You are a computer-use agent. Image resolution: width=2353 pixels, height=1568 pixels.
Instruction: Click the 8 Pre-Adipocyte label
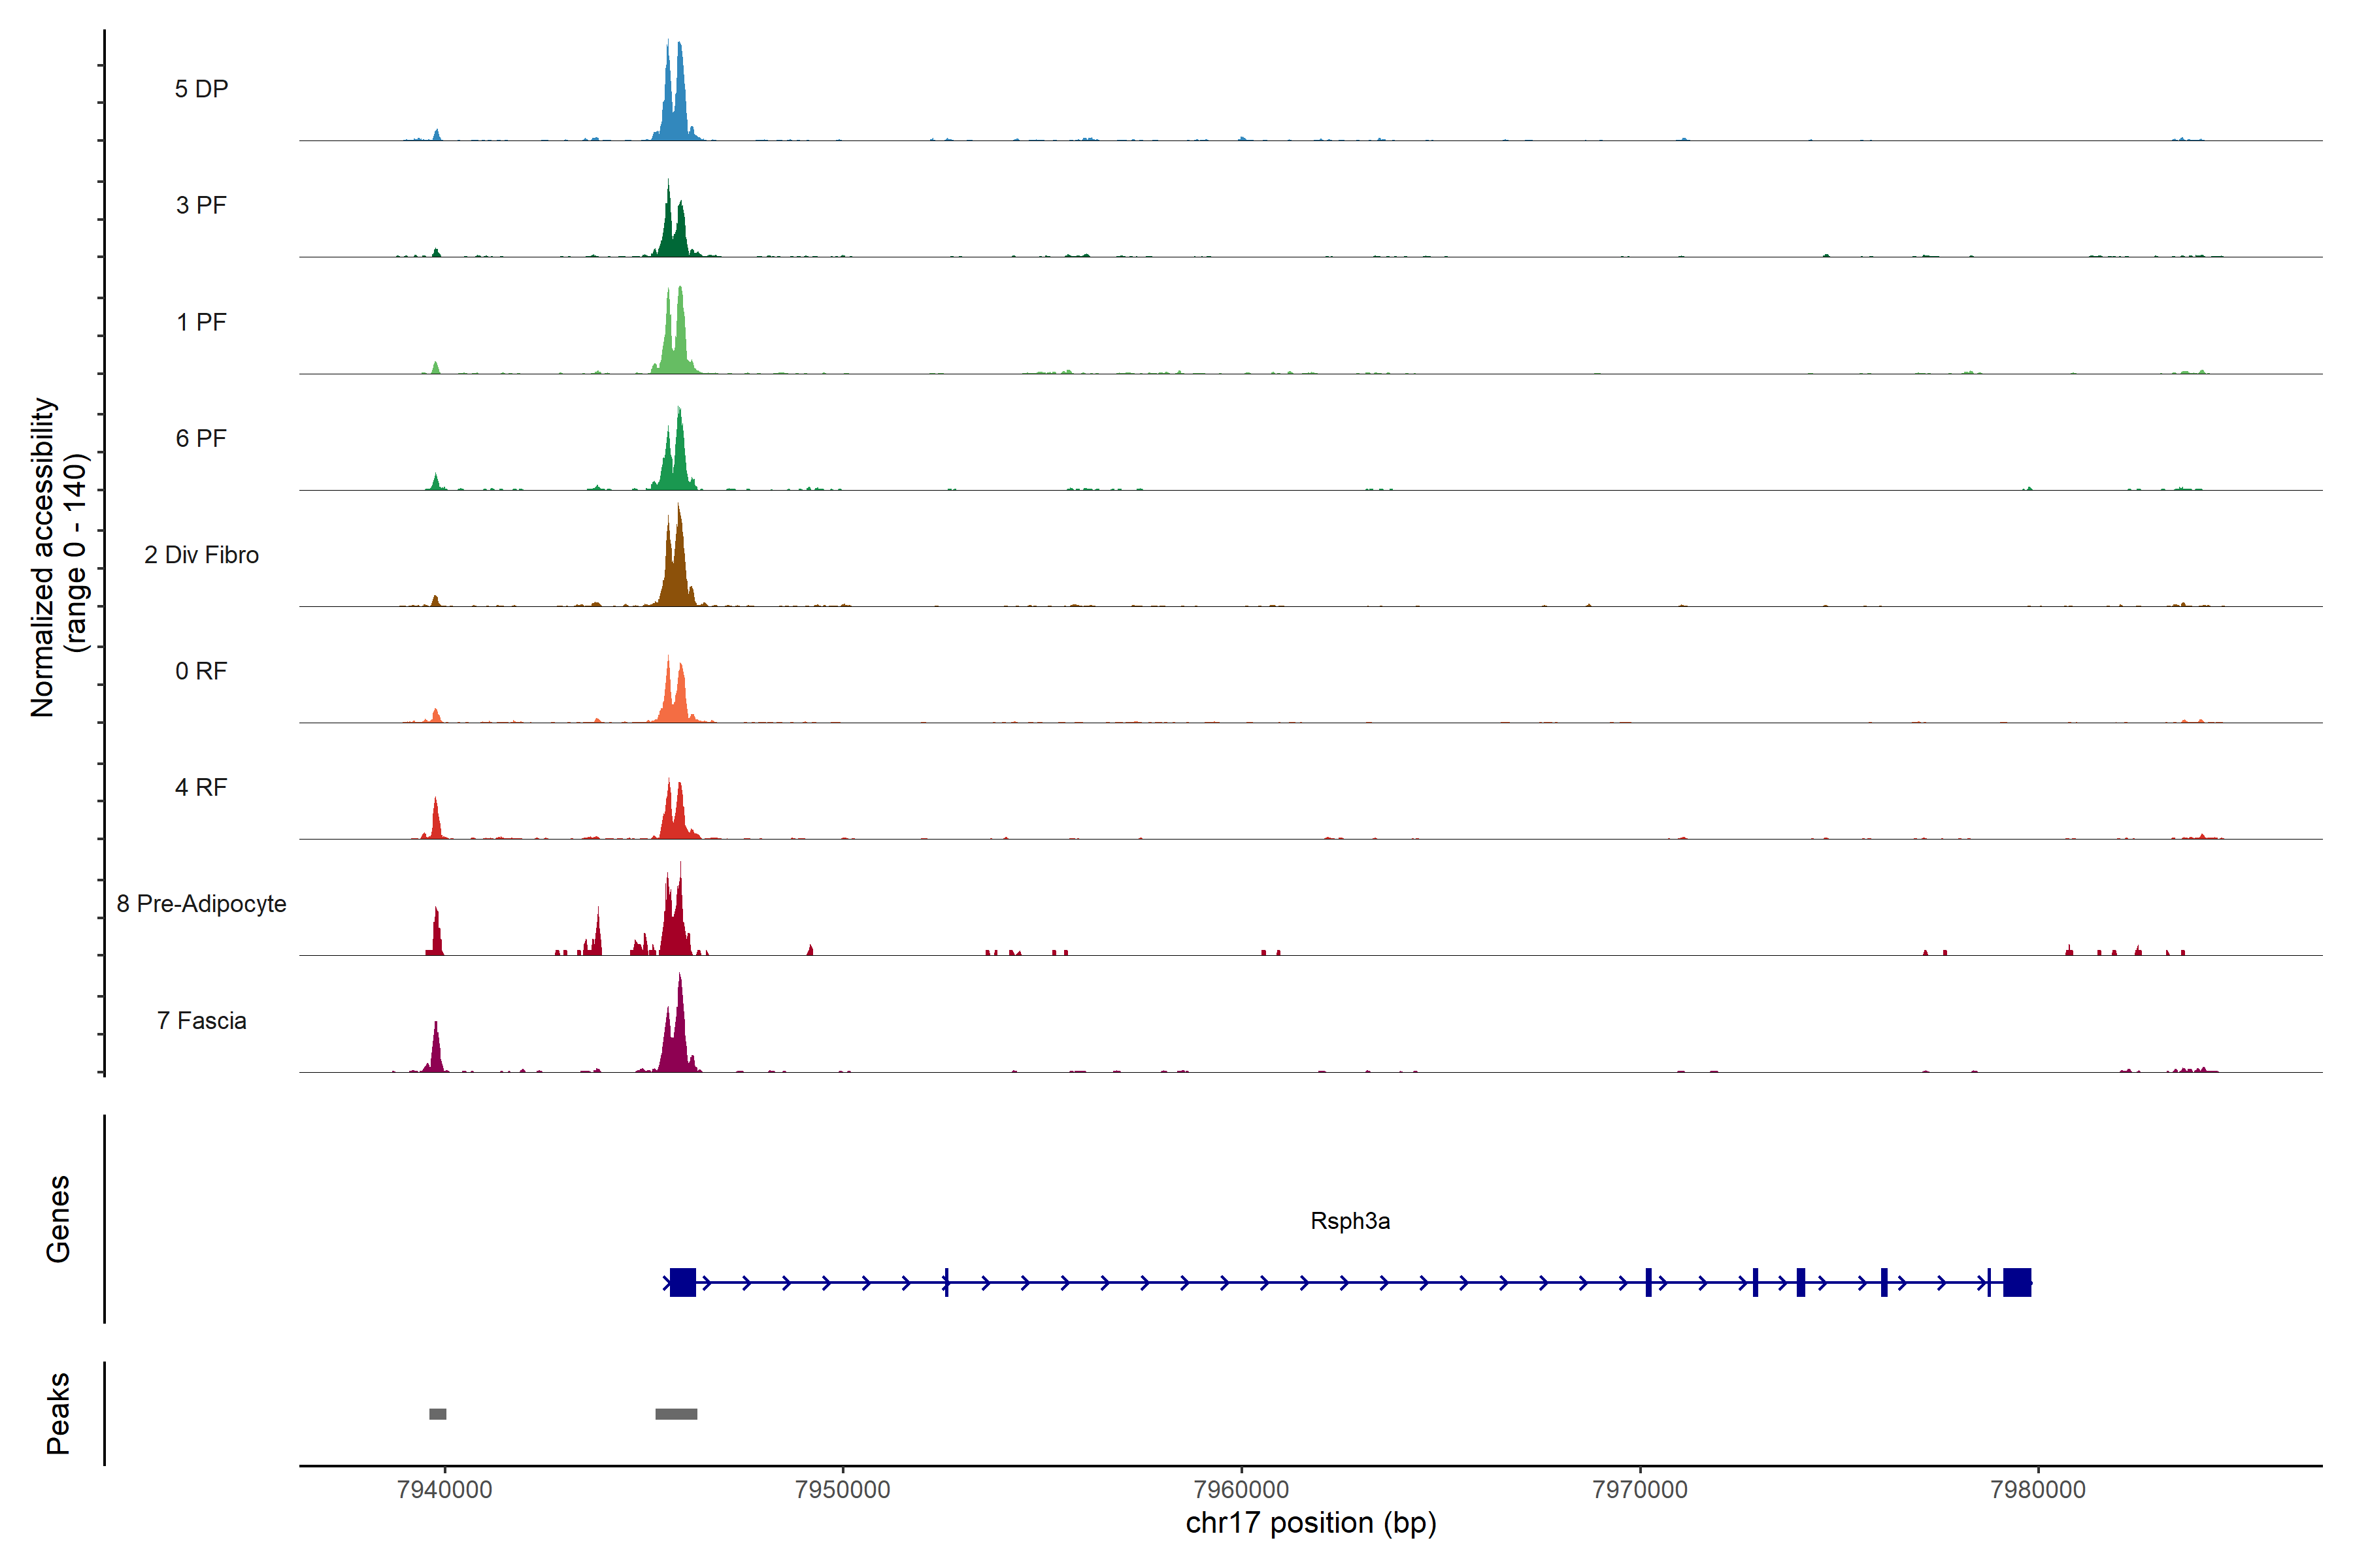point(201,904)
